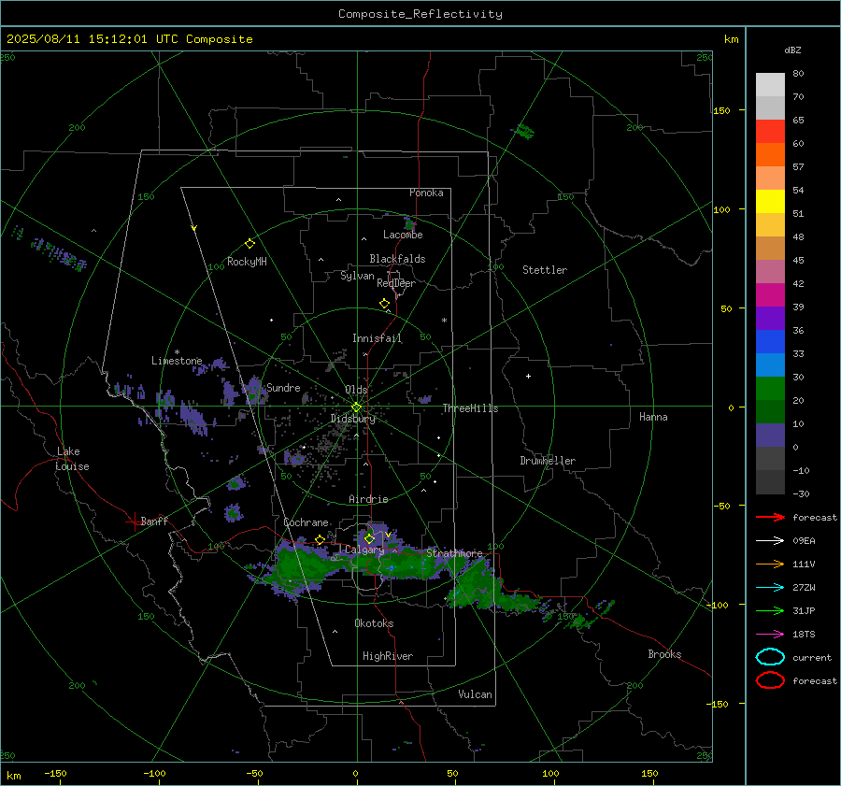Click the Vulcan city label
This screenshot has height=786, width=841.
point(476,694)
